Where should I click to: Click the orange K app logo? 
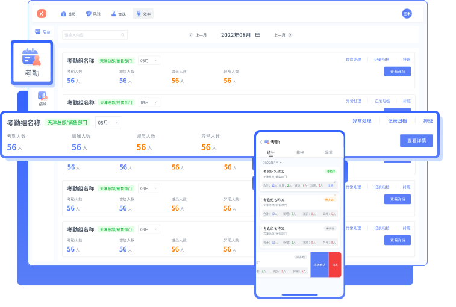click(42, 13)
